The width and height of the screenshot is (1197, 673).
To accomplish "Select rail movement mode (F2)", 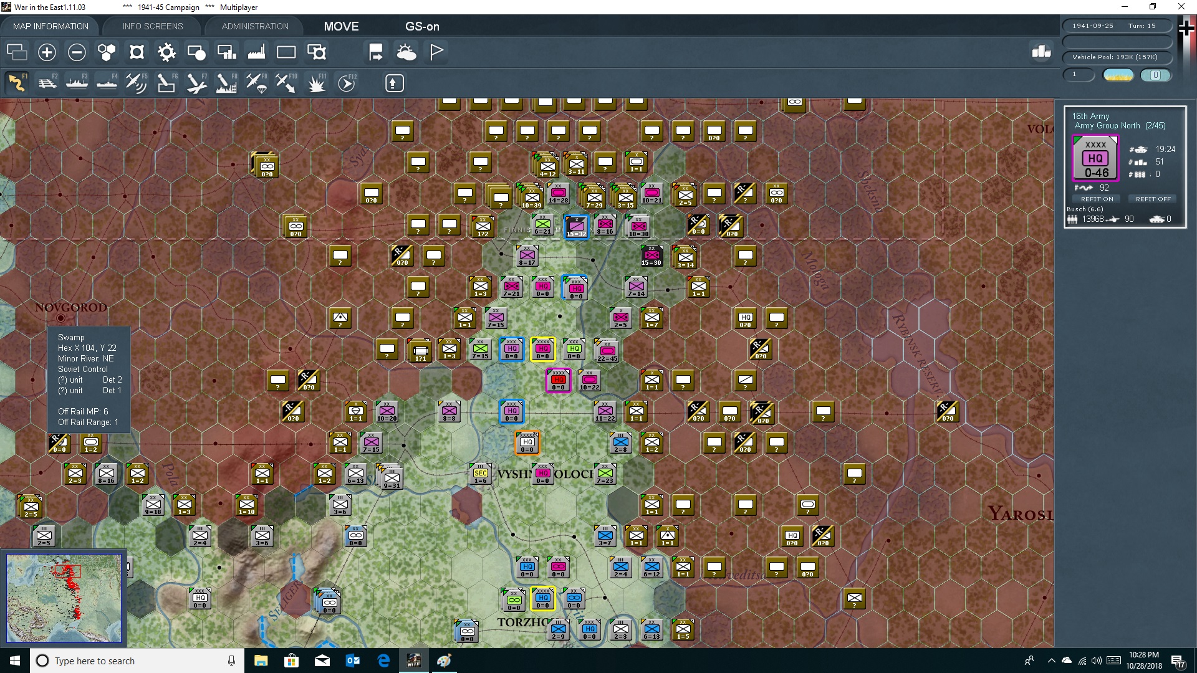I will tap(47, 82).
